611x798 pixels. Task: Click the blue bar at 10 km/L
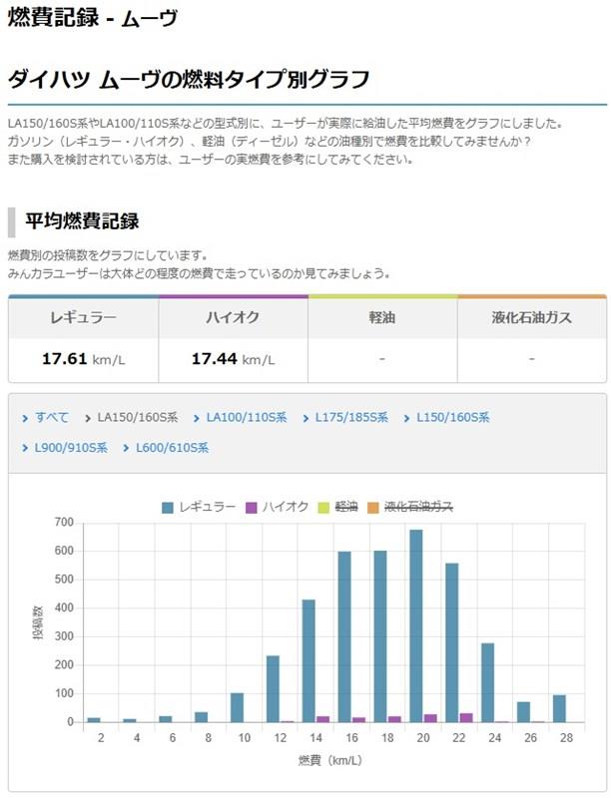click(238, 708)
